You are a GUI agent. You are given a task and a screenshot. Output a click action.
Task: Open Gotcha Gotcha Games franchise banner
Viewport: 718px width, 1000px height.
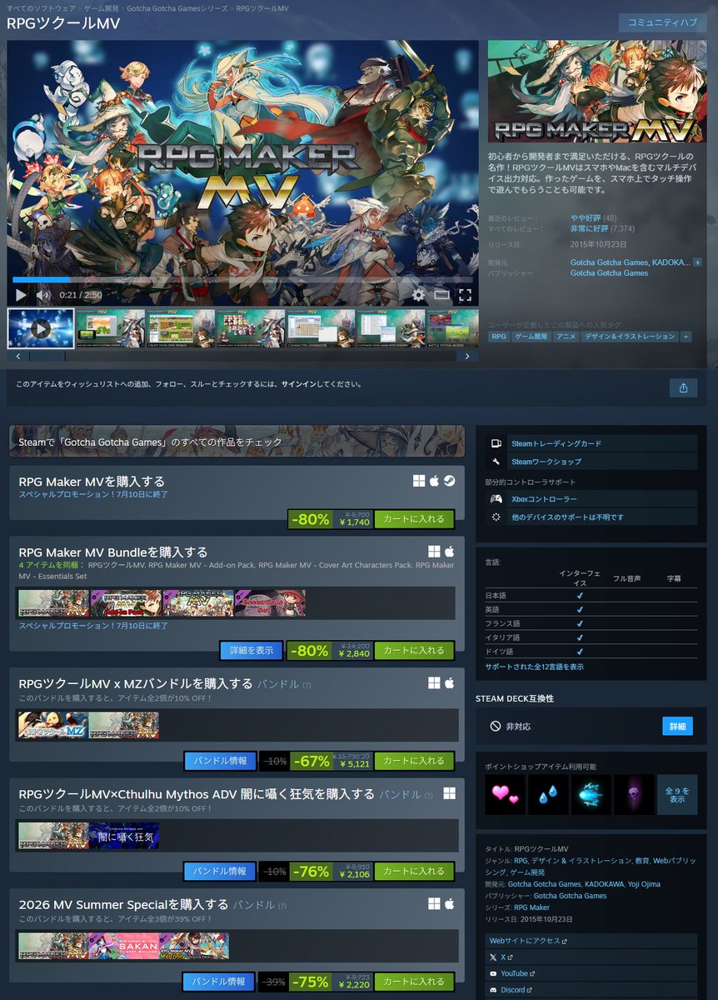(x=237, y=442)
